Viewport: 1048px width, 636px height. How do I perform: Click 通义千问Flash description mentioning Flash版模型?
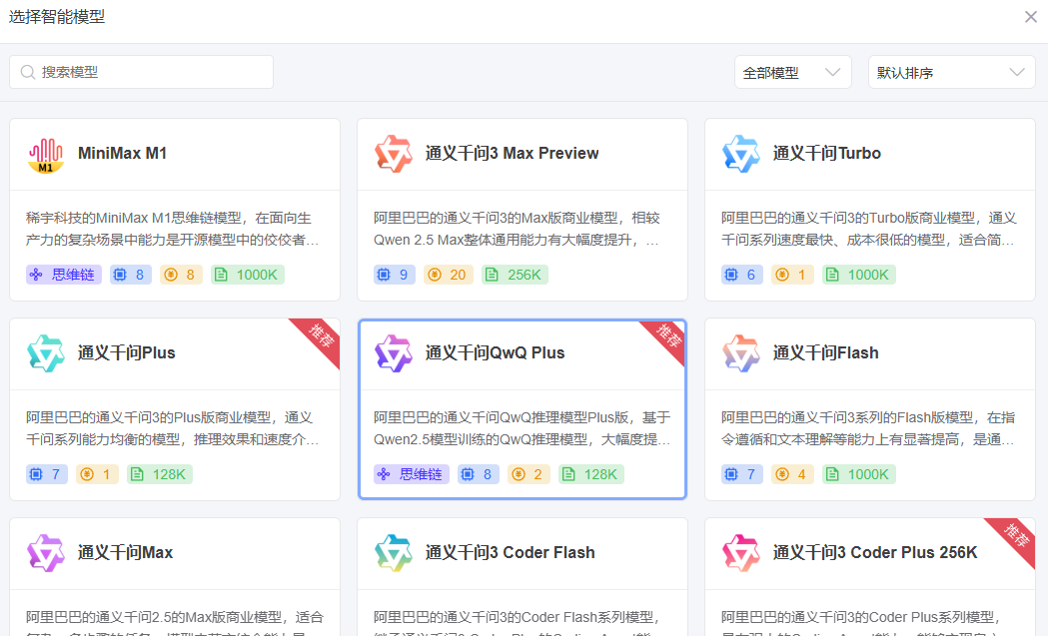[x=868, y=428]
